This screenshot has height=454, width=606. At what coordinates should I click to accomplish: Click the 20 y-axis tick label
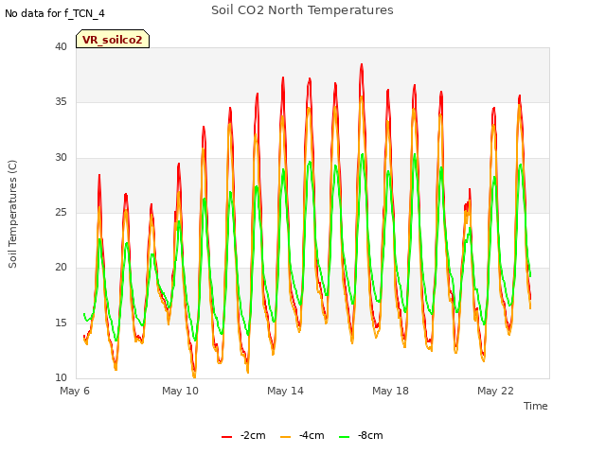click(61, 267)
